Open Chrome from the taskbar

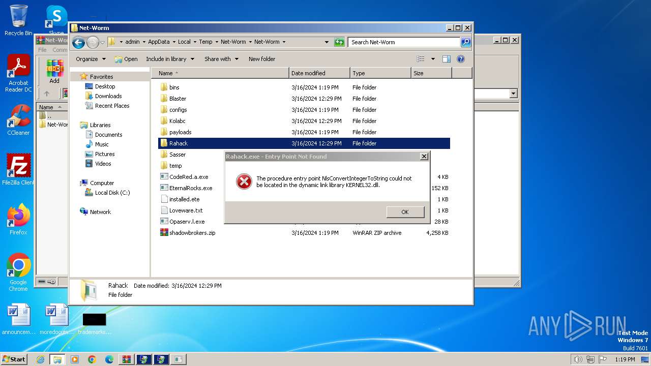92,359
